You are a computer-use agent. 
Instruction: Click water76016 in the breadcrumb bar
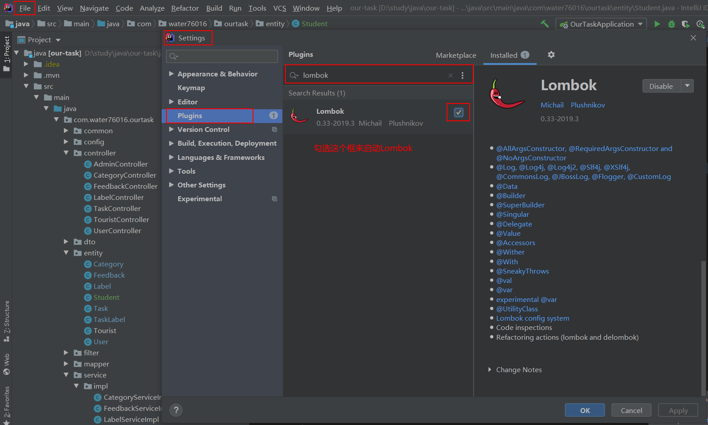(x=188, y=24)
